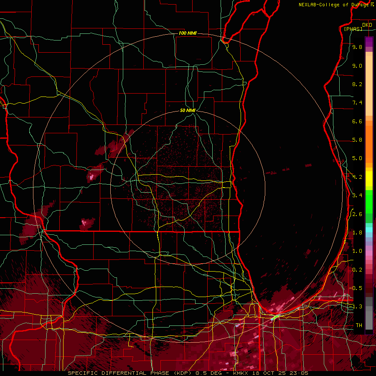Image resolution: width=376 pixels, height=376 pixels.
Task: Click the TH threshold label on the legend
Action: pyautogui.click(x=359, y=325)
